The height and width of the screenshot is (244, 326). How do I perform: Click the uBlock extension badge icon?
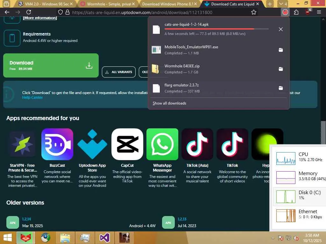coord(308,12)
